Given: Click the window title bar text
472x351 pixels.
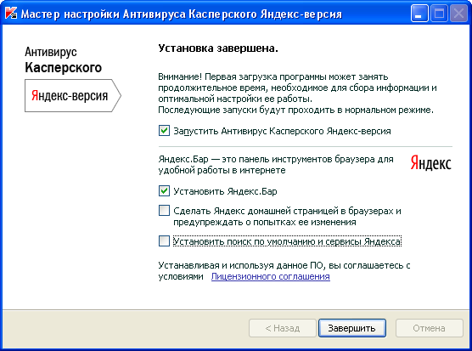Looking at the screenshot, I should point(181,14).
